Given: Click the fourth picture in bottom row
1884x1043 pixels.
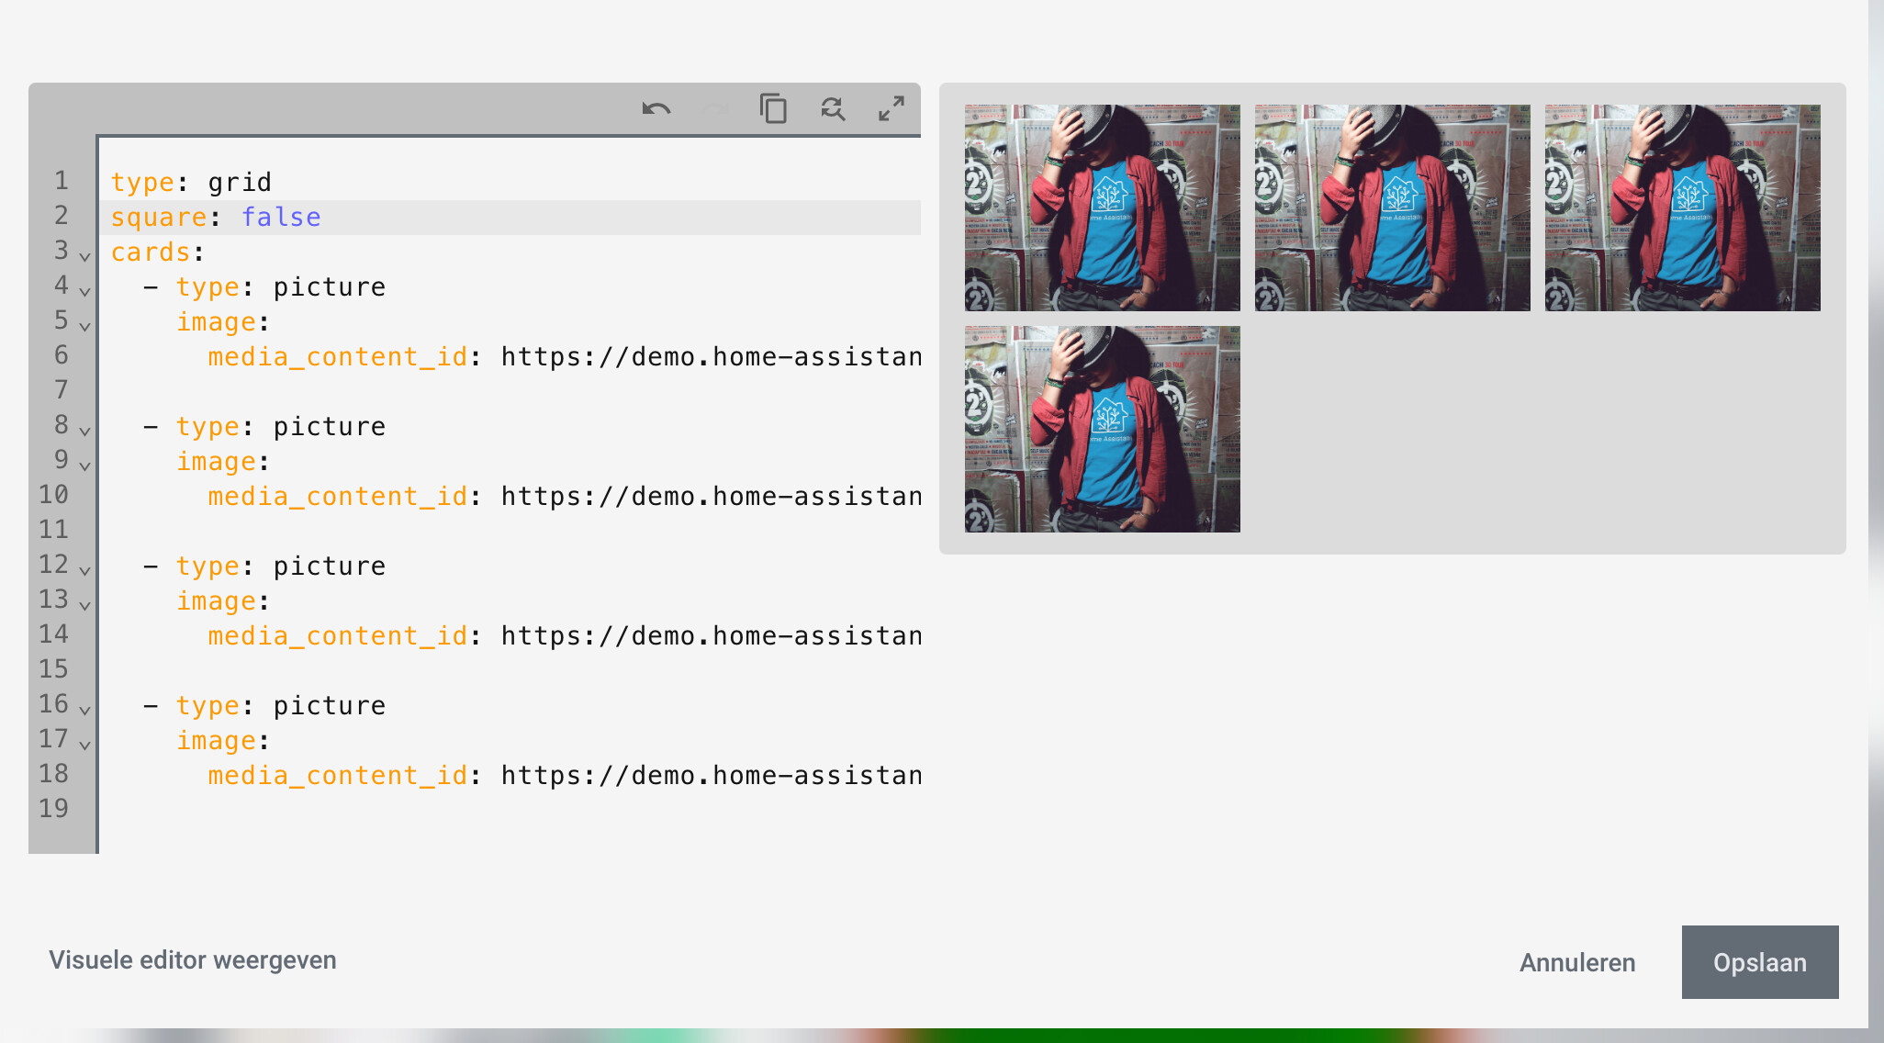Looking at the screenshot, I should (x=1102, y=429).
